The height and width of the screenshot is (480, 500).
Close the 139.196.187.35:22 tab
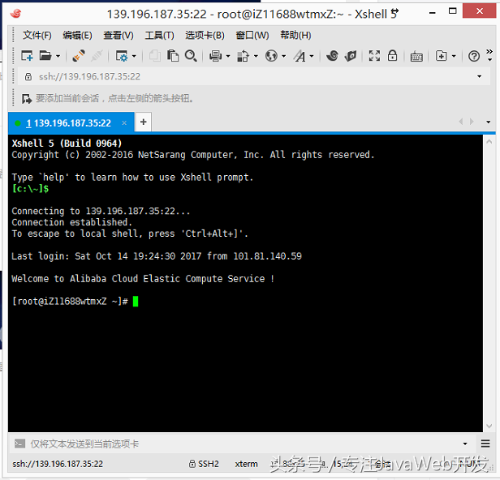124,122
